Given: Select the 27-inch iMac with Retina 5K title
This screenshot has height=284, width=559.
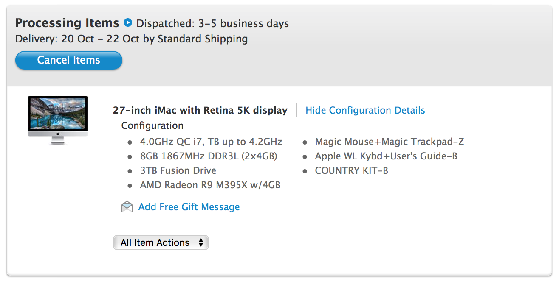Looking at the screenshot, I should [x=200, y=111].
